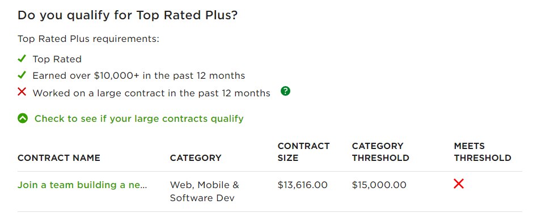The image size is (533, 217).
Task: Click the Category column header
Action: pyautogui.click(x=196, y=158)
